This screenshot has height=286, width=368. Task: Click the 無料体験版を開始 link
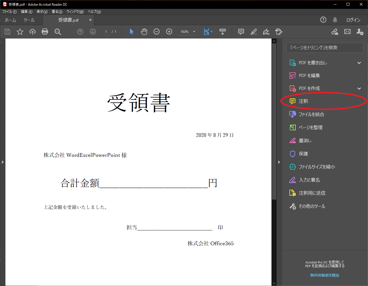coord(324,275)
